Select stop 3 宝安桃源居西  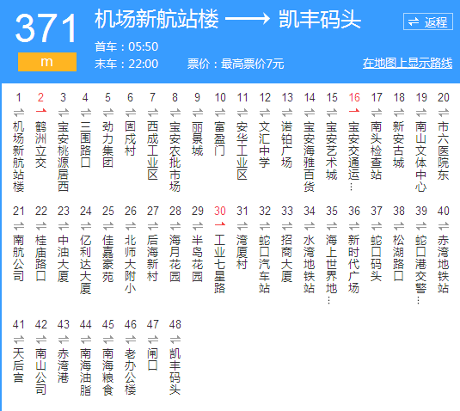click(x=64, y=156)
